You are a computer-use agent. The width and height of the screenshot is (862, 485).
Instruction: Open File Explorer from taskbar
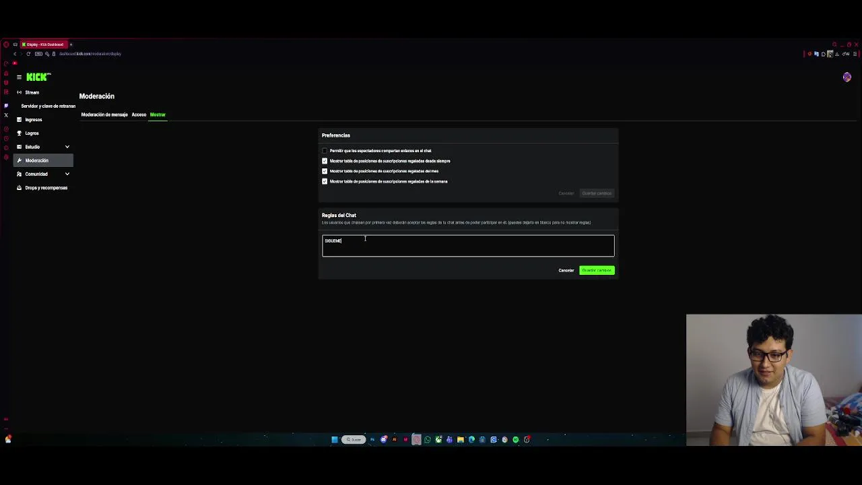pyautogui.click(x=461, y=440)
